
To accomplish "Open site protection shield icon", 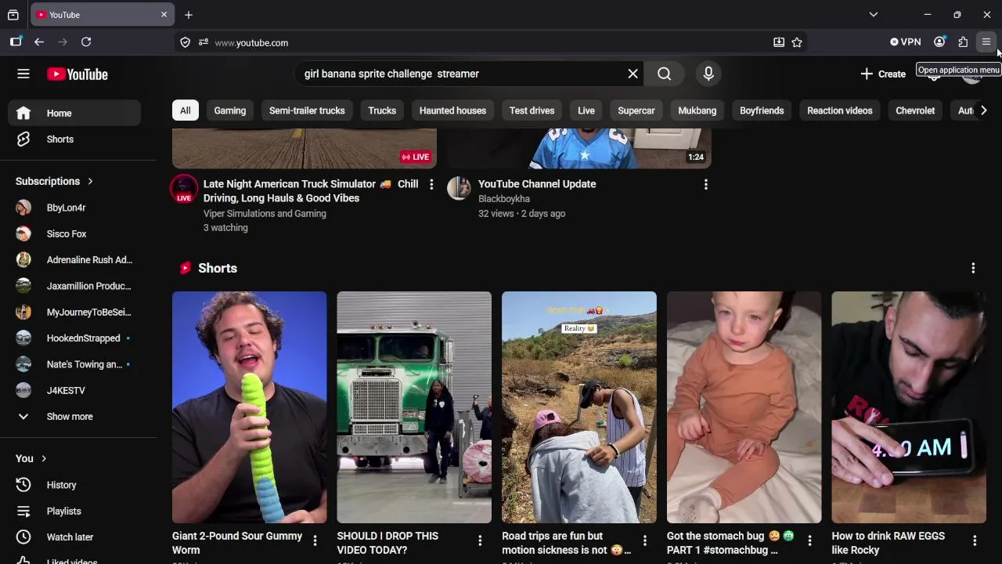I will click(186, 42).
